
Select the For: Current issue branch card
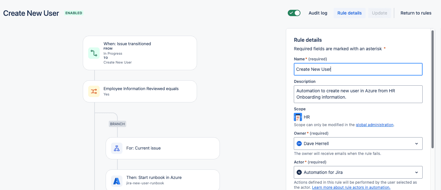[163, 148]
